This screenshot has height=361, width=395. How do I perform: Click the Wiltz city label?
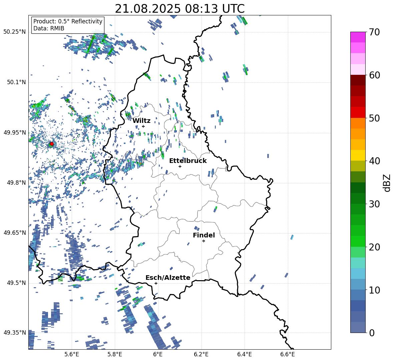click(x=141, y=121)
